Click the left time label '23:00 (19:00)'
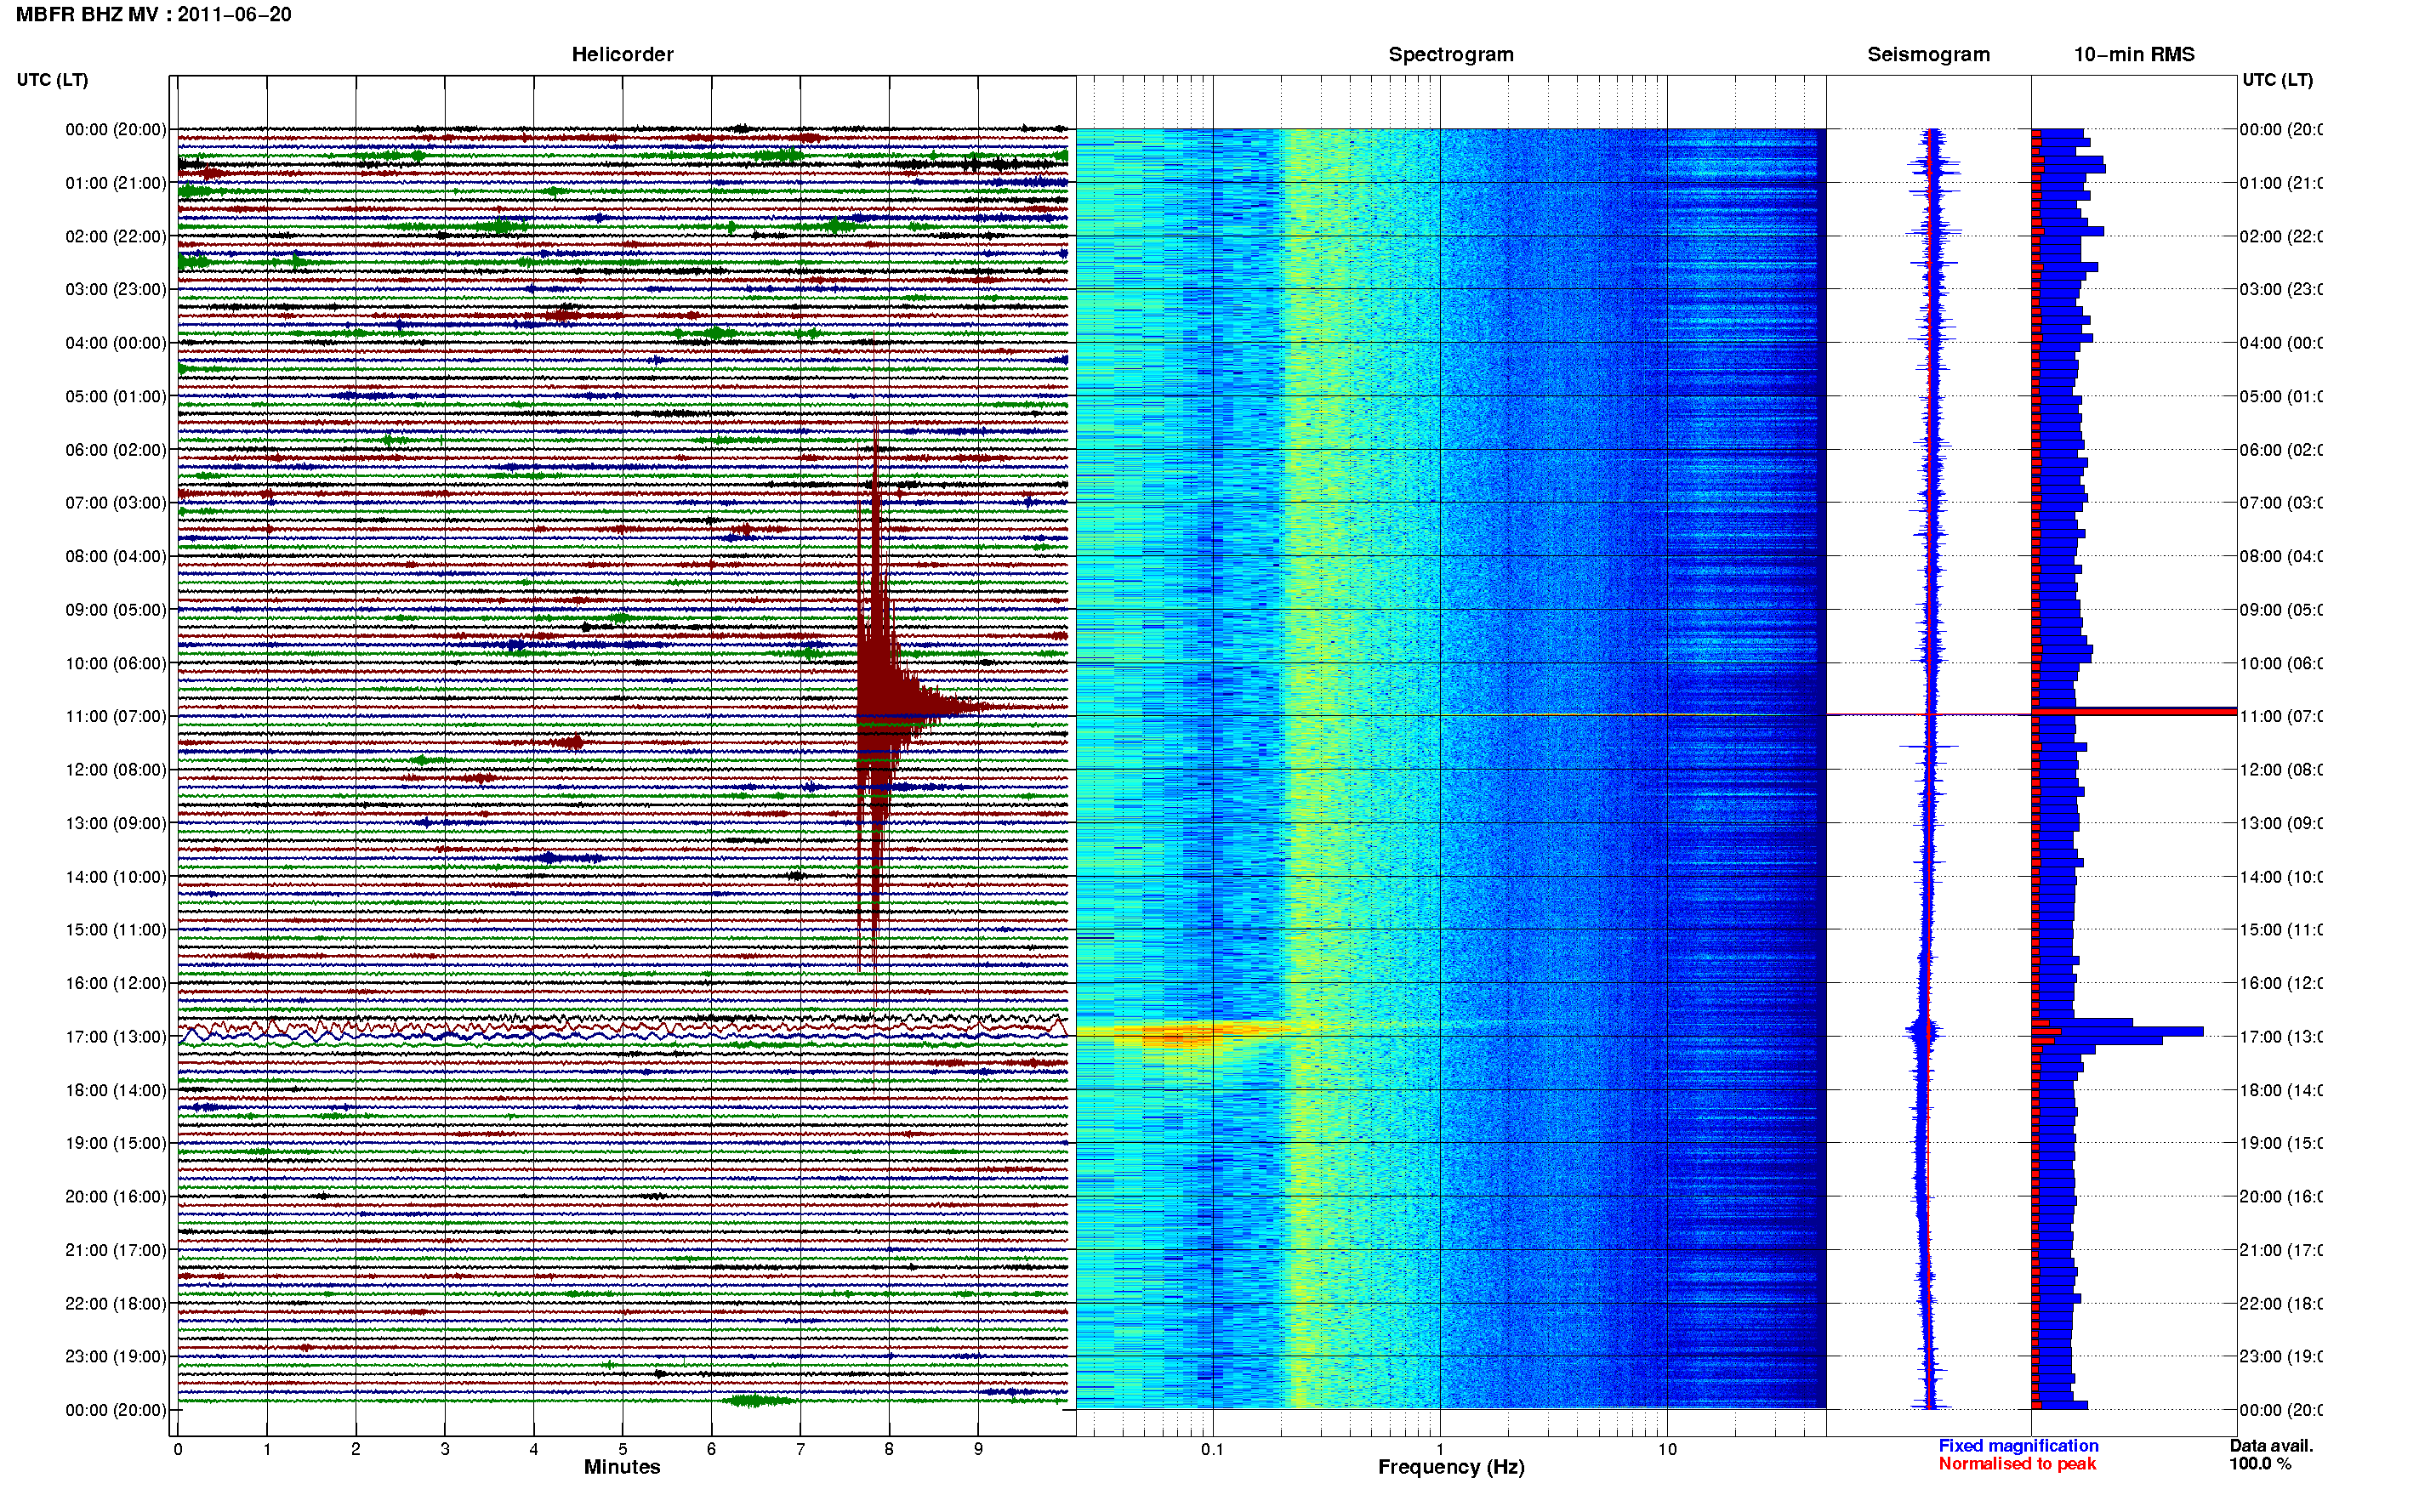2419x1512 pixels. pyautogui.click(x=116, y=1356)
